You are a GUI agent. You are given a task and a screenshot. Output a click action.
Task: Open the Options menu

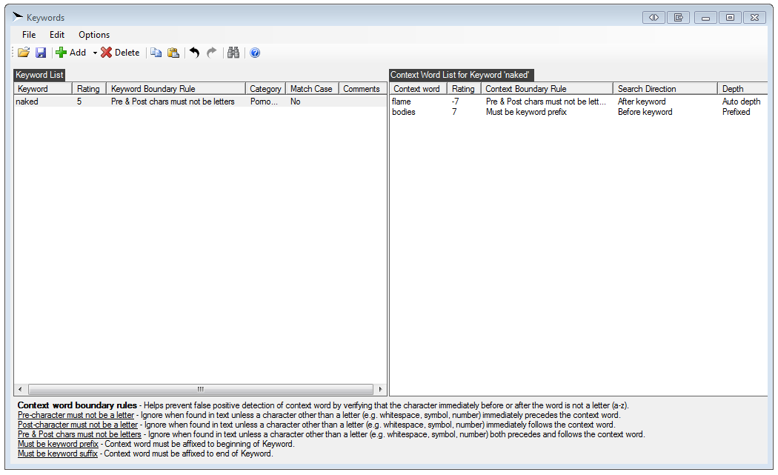(x=94, y=34)
